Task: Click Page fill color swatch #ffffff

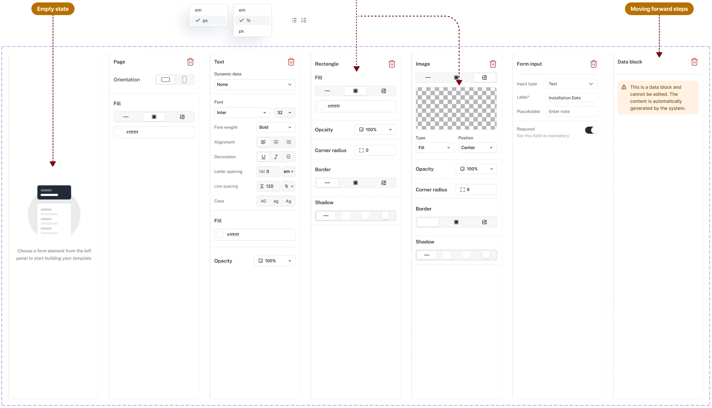Action: pyautogui.click(x=119, y=132)
